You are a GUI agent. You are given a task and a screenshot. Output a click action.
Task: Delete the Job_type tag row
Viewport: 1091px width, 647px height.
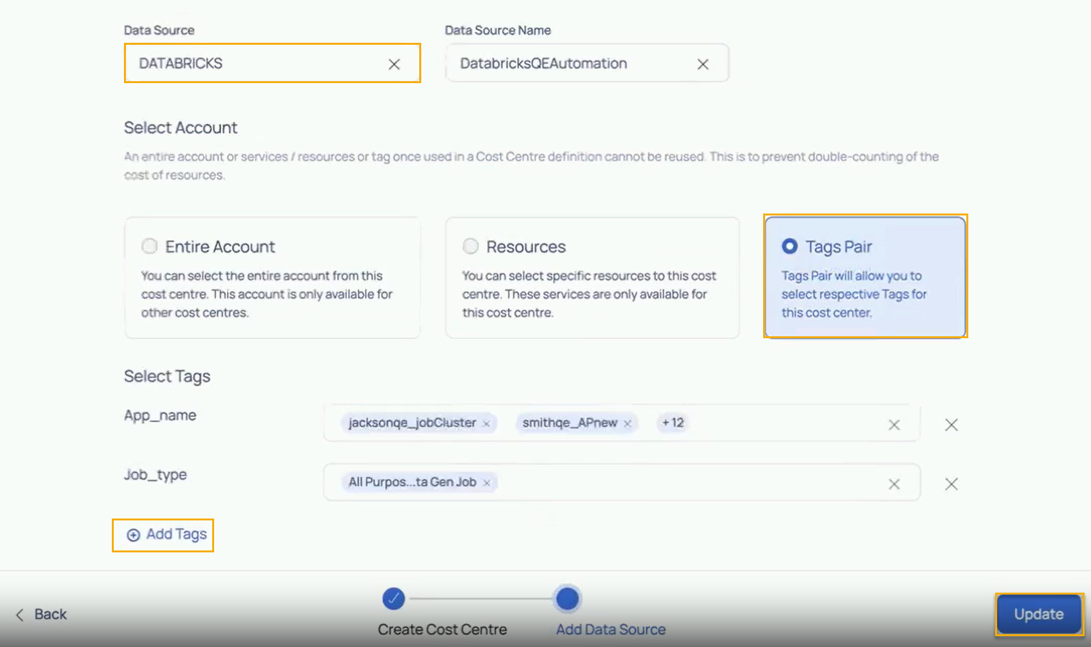coord(952,484)
